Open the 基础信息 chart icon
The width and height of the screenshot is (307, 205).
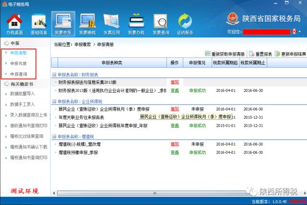coord(39,24)
